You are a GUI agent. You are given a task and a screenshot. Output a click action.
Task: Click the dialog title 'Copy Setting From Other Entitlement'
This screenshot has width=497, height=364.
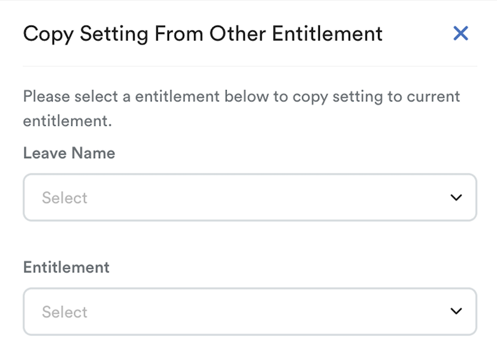pos(203,33)
